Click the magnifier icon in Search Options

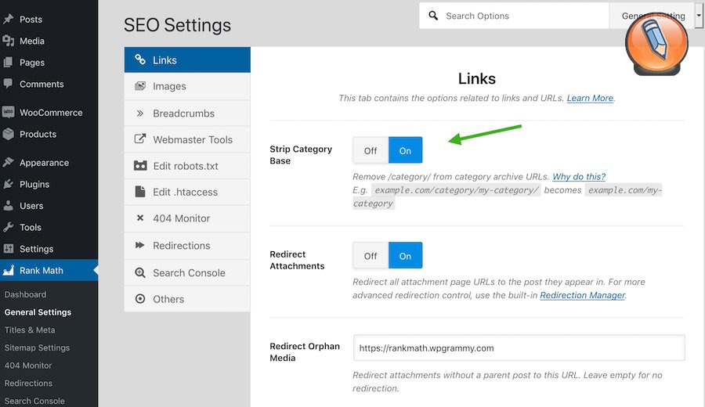point(433,16)
